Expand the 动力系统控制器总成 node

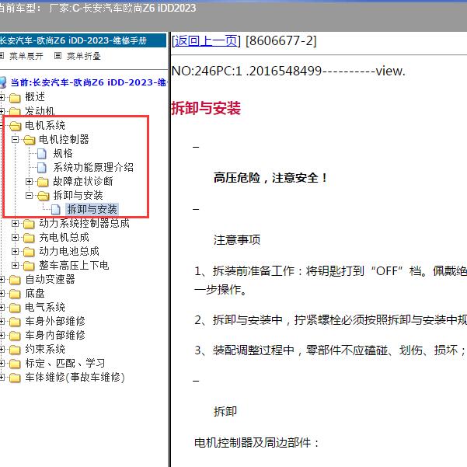click(x=16, y=223)
